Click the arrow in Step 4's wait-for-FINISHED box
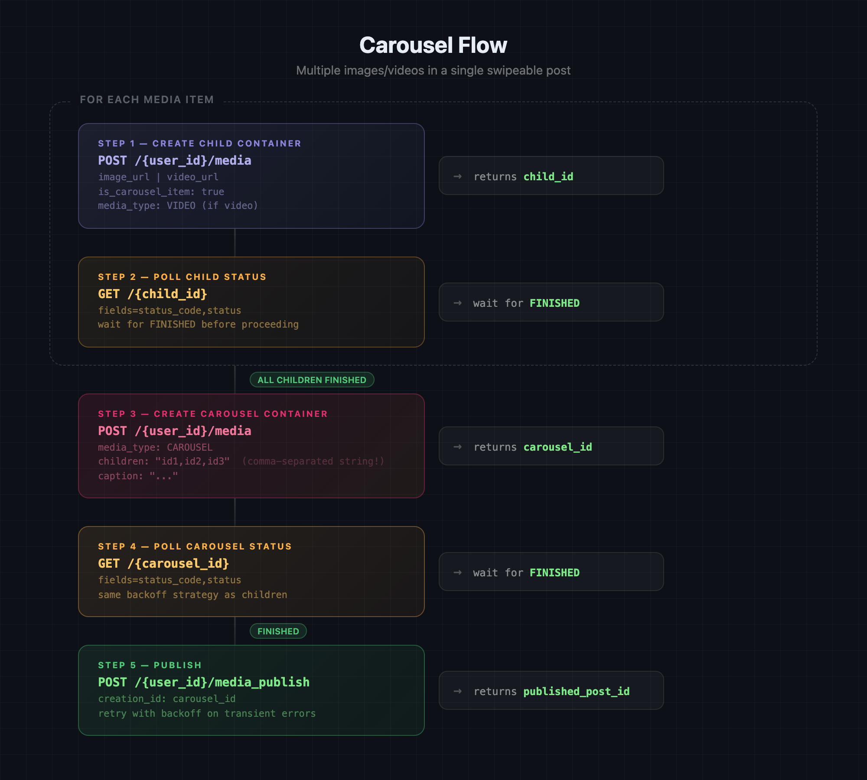The width and height of the screenshot is (867, 780). click(x=457, y=572)
